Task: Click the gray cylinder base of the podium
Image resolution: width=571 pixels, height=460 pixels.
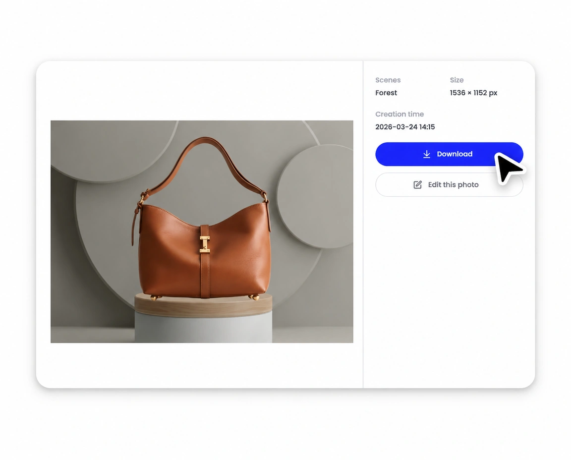Action: [203, 328]
